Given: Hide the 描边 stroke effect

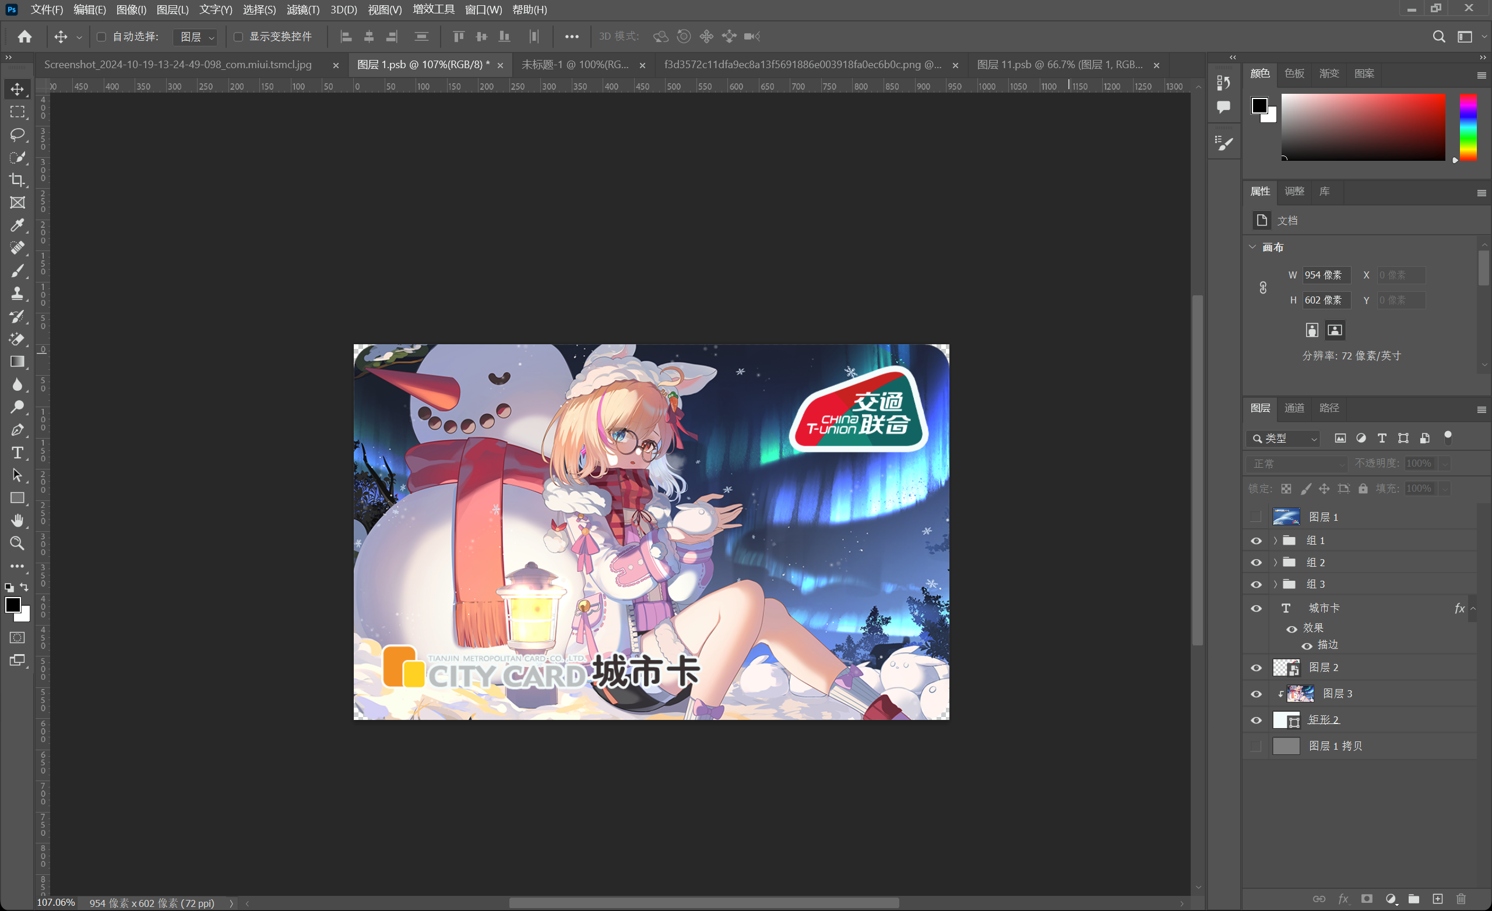Looking at the screenshot, I should point(1307,646).
